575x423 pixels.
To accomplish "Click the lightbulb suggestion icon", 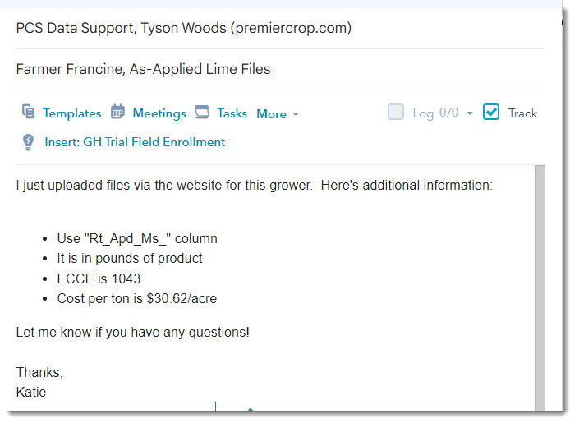I will [28, 142].
